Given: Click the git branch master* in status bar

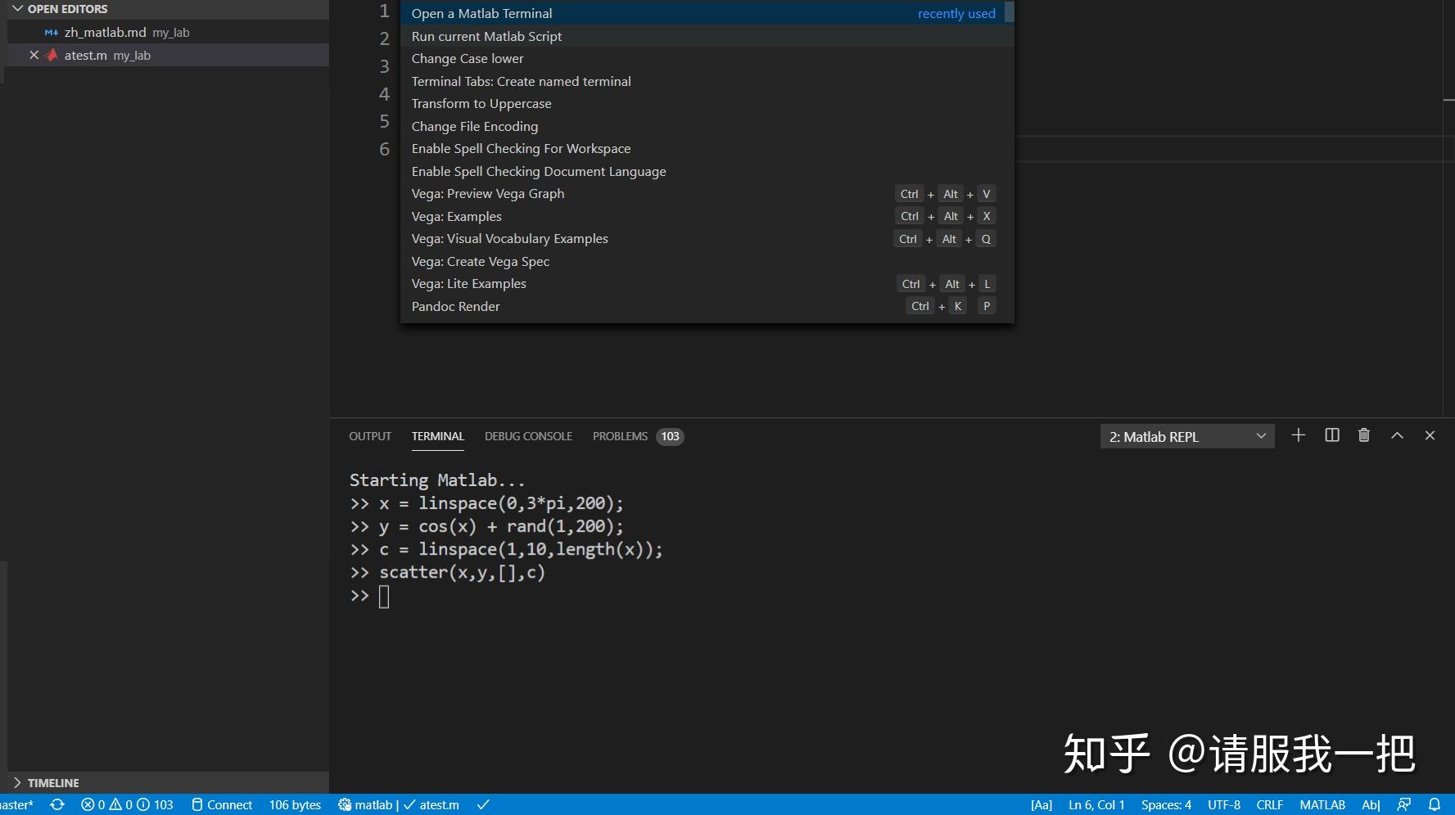Looking at the screenshot, I should pos(16,804).
